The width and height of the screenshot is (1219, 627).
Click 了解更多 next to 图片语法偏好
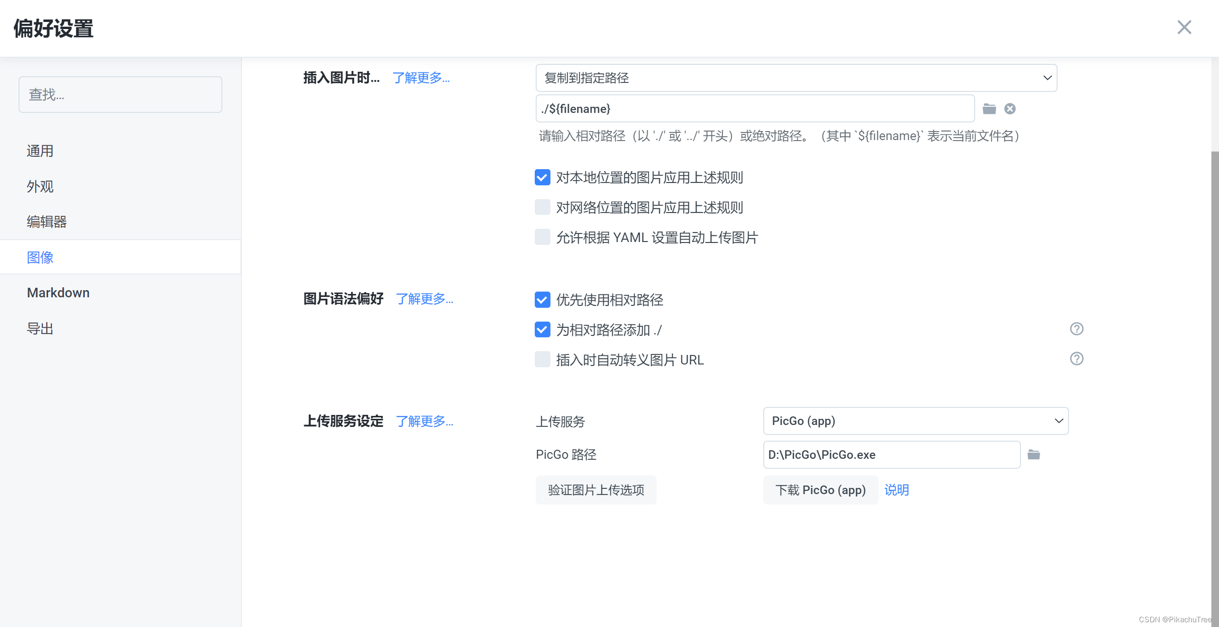[424, 299]
